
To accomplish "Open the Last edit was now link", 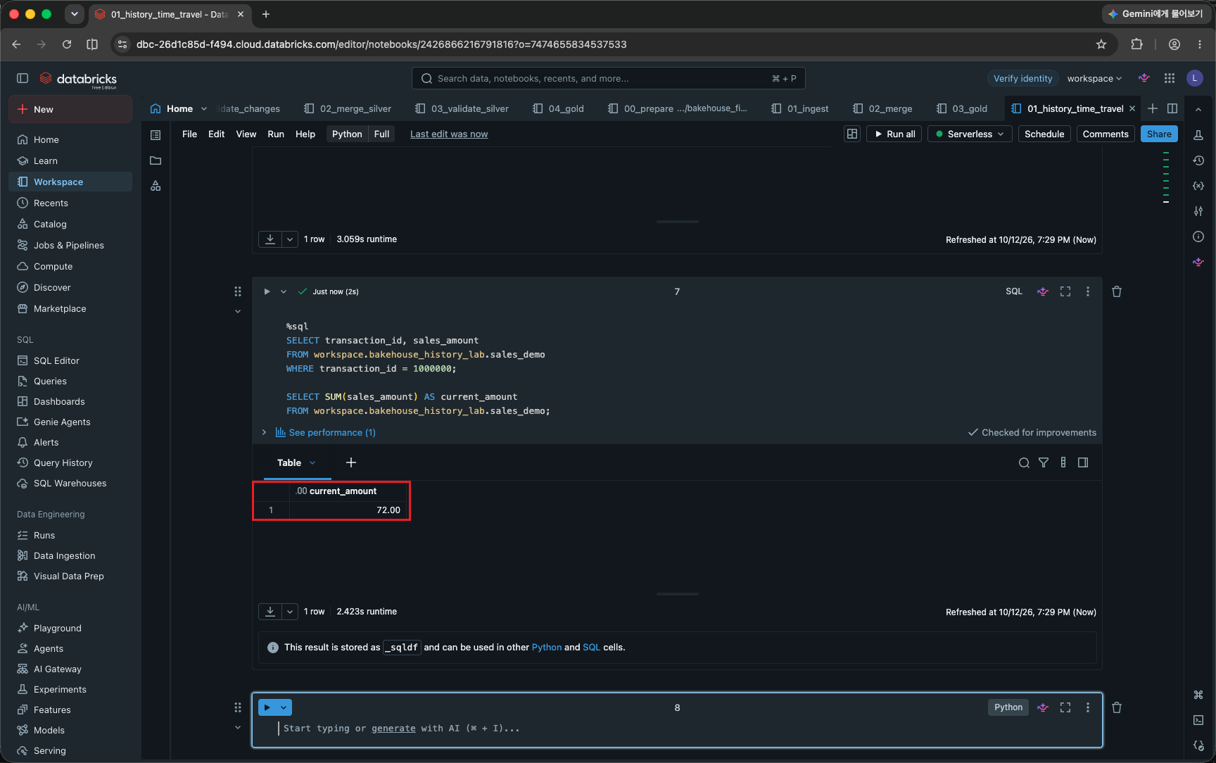I will click(449, 134).
